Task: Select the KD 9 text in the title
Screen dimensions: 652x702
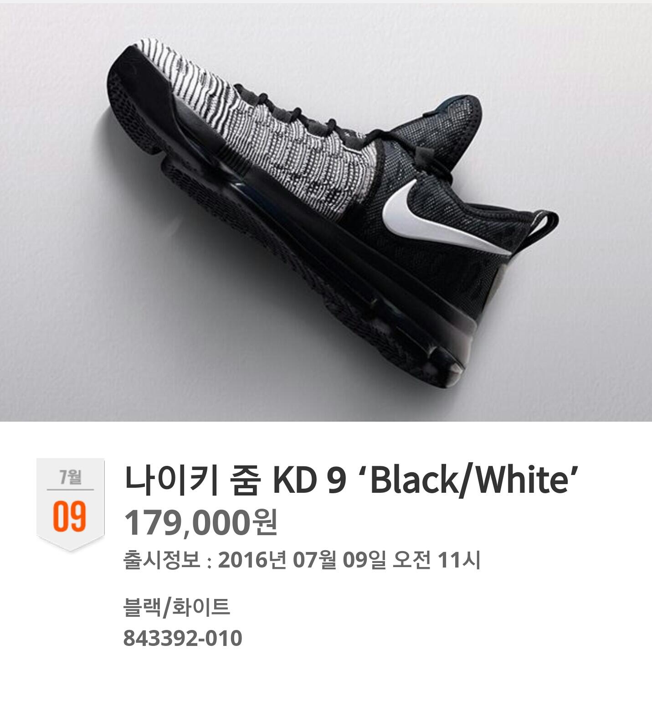Action: pos(309,480)
